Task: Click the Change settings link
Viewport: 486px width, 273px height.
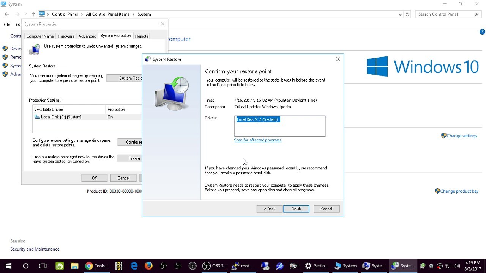Action: (x=462, y=136)
